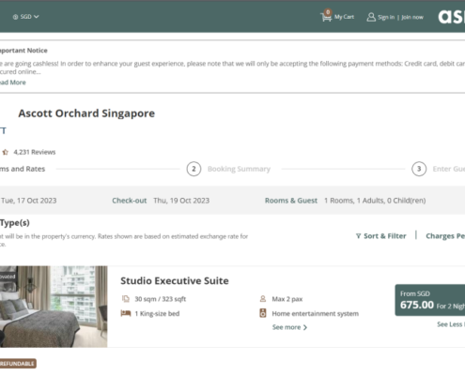Image resolution: width=465 pixels, height=375 pixels.
Task: Go to Booking Summary step
Action: tap(239, 169)
